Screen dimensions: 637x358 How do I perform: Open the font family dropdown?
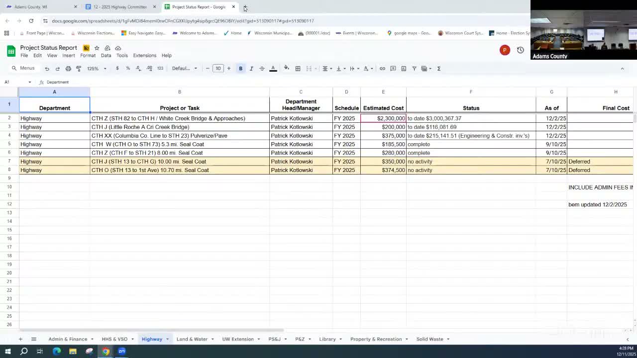(185, 69)
